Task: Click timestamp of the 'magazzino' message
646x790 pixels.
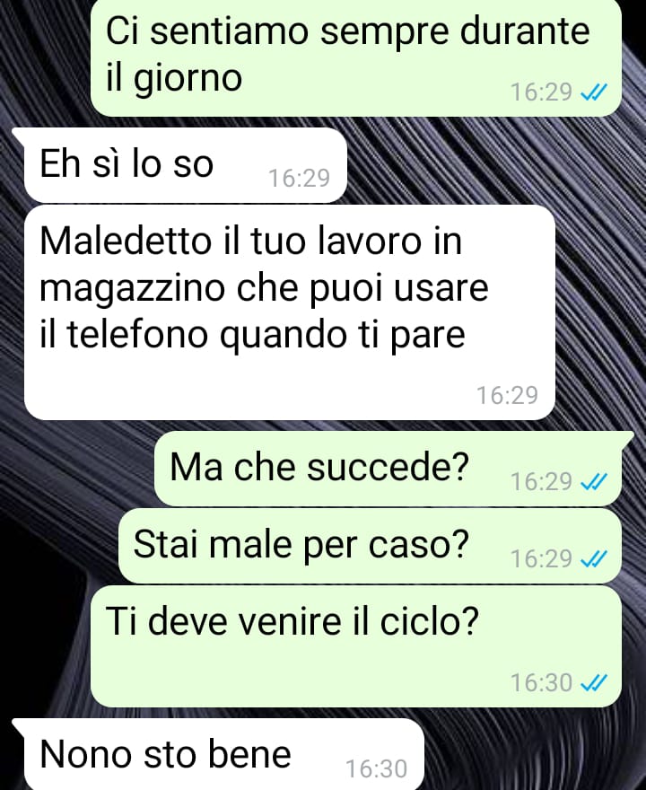Action: point(508,396)
